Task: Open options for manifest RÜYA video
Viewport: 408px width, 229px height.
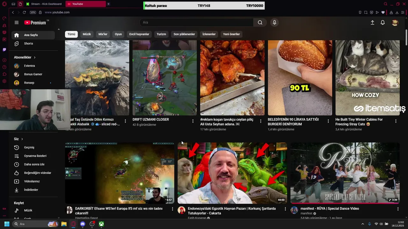Action: tap(398, 209)
